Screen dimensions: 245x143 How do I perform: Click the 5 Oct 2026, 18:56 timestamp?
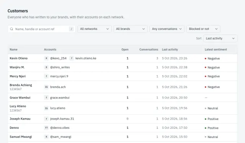[175, 119]
